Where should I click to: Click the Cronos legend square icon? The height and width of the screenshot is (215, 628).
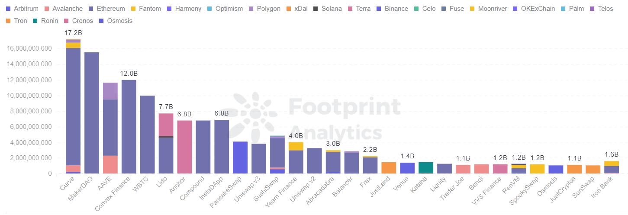coord(66,21)
